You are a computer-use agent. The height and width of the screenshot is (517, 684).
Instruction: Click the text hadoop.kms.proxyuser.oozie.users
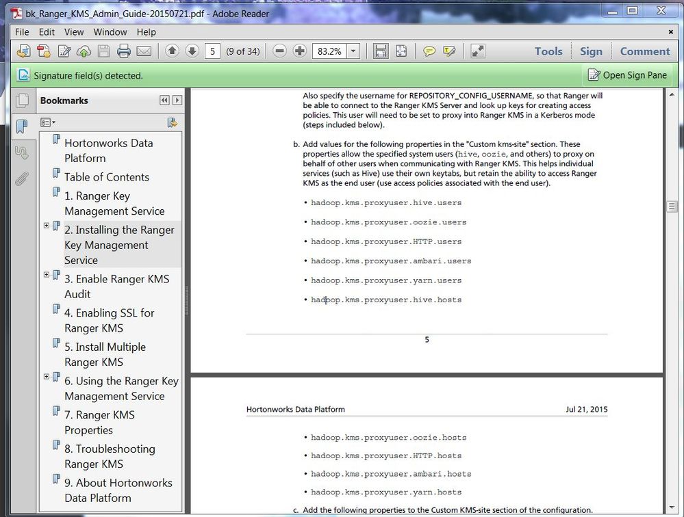point(388,222)
